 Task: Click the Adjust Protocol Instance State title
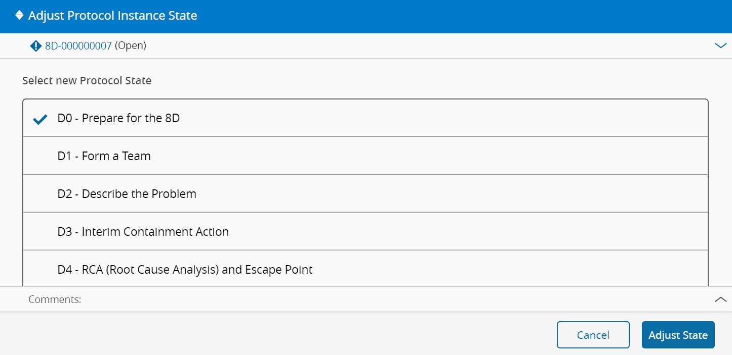coord(112,16)
